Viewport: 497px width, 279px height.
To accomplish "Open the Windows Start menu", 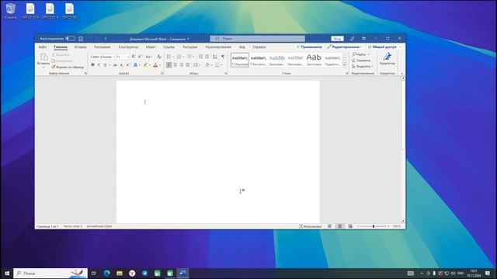I will [7, 273].
